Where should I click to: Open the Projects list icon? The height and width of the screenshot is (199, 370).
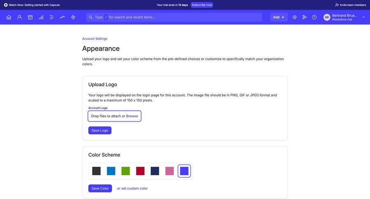(51, 17)
